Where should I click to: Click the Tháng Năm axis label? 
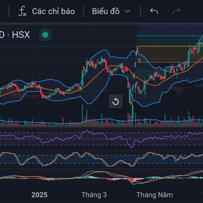[x=155, y=195]
